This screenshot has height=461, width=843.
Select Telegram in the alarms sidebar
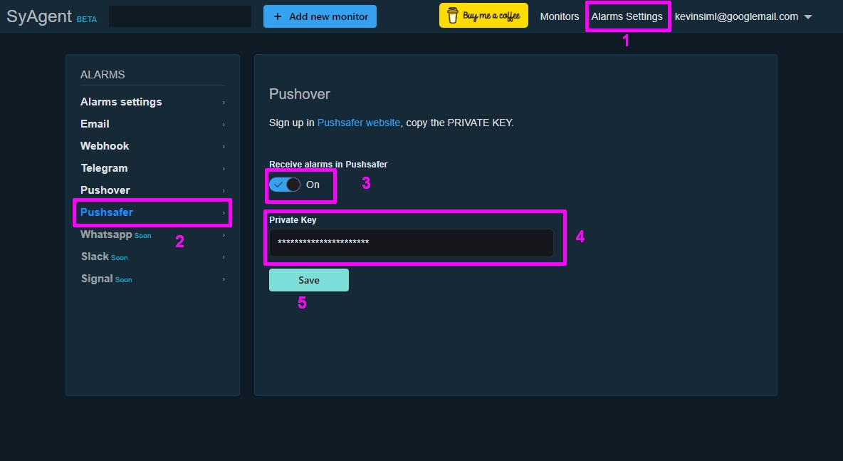pos(152,168)
